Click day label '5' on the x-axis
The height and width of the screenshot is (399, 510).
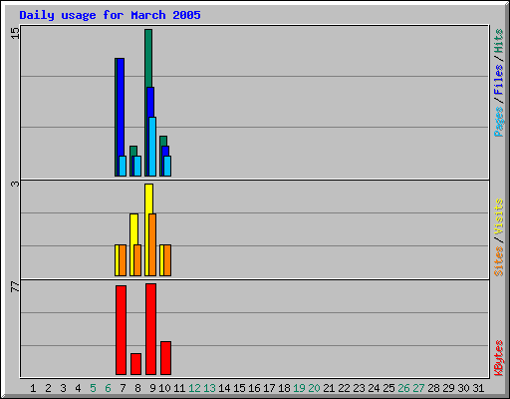[x=93, y=388]
